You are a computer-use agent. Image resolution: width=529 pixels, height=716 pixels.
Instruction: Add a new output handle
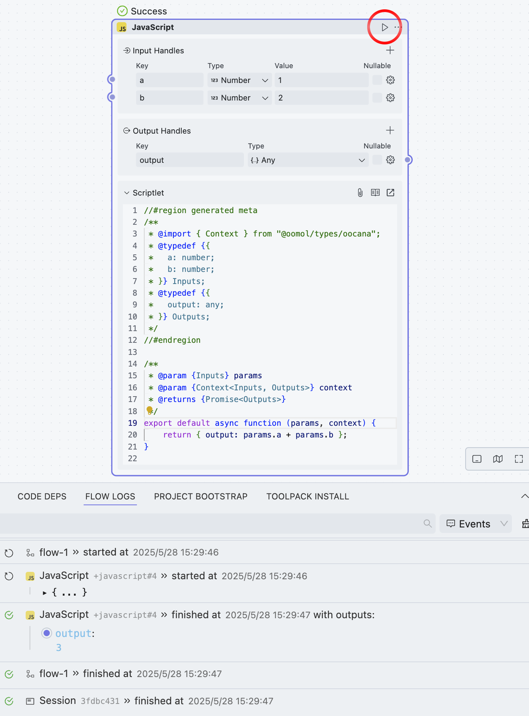[390, 131]
